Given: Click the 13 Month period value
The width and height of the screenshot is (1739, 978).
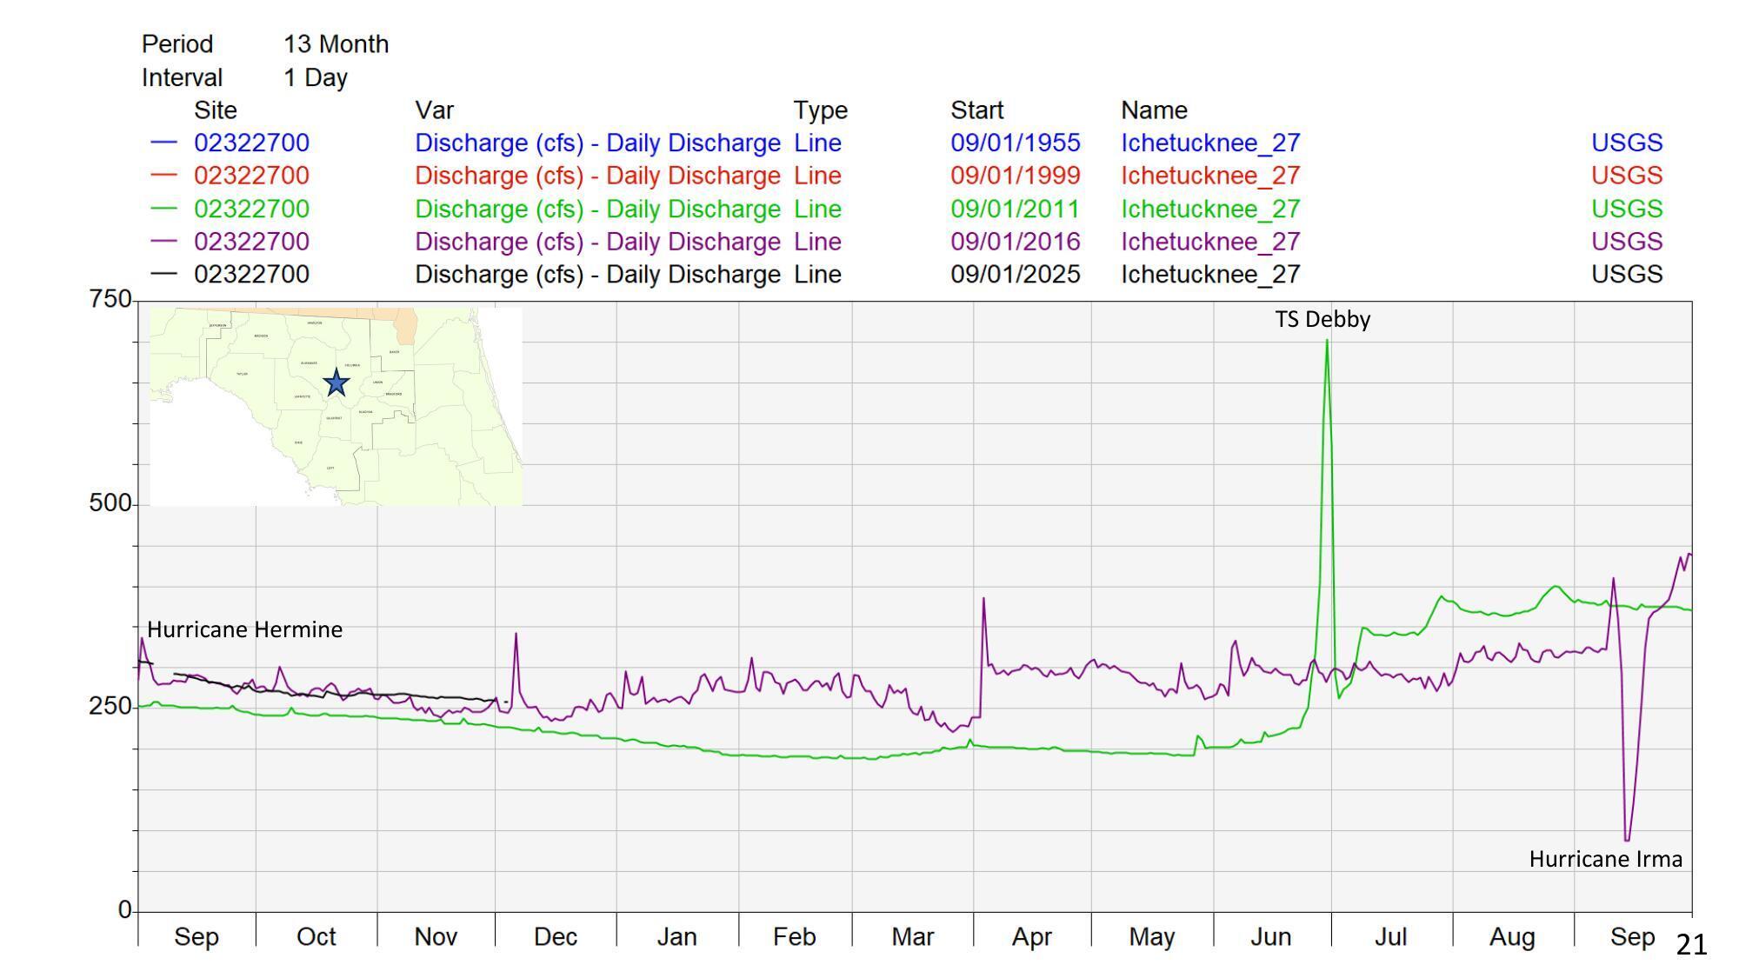Looking at the screenshot, I should (x=336, y=44).
